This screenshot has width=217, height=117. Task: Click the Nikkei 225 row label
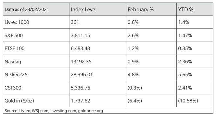(16, 75)
